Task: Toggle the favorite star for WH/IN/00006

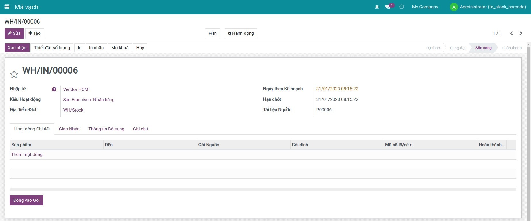Action: [x=14, y=74]
